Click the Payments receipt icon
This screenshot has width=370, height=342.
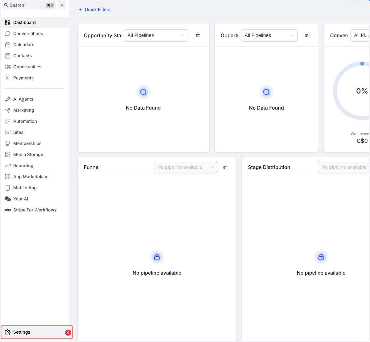point(8,78)
